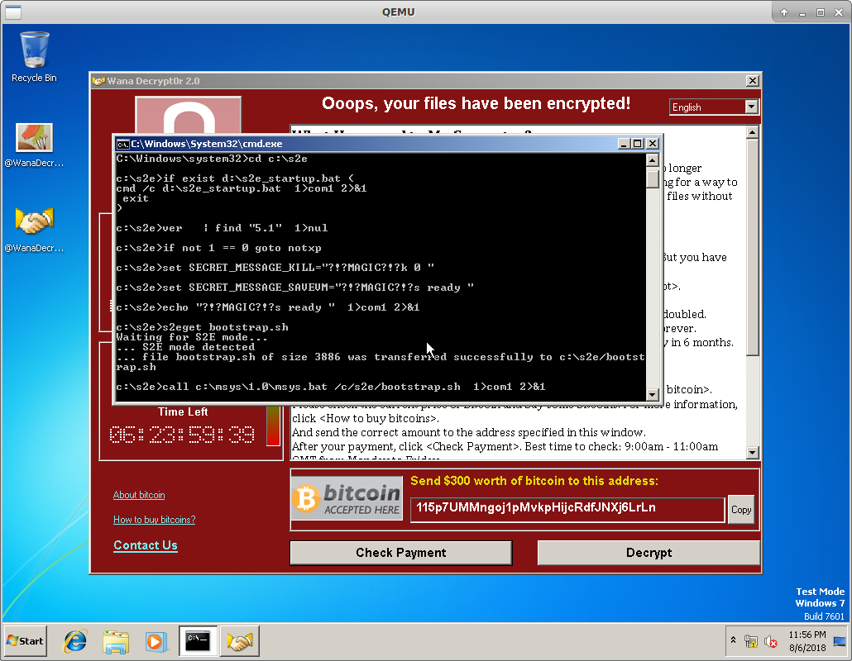Click the Check Payment button
The height and width of the screenshot is (661, 852).
click(x=401, y=553)
